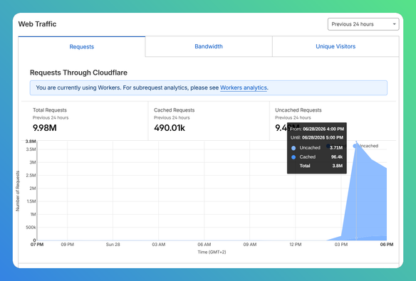Switch to the Unique Visitors tab
Viewport: 416px width, 281px height.
tap(336, 46)
